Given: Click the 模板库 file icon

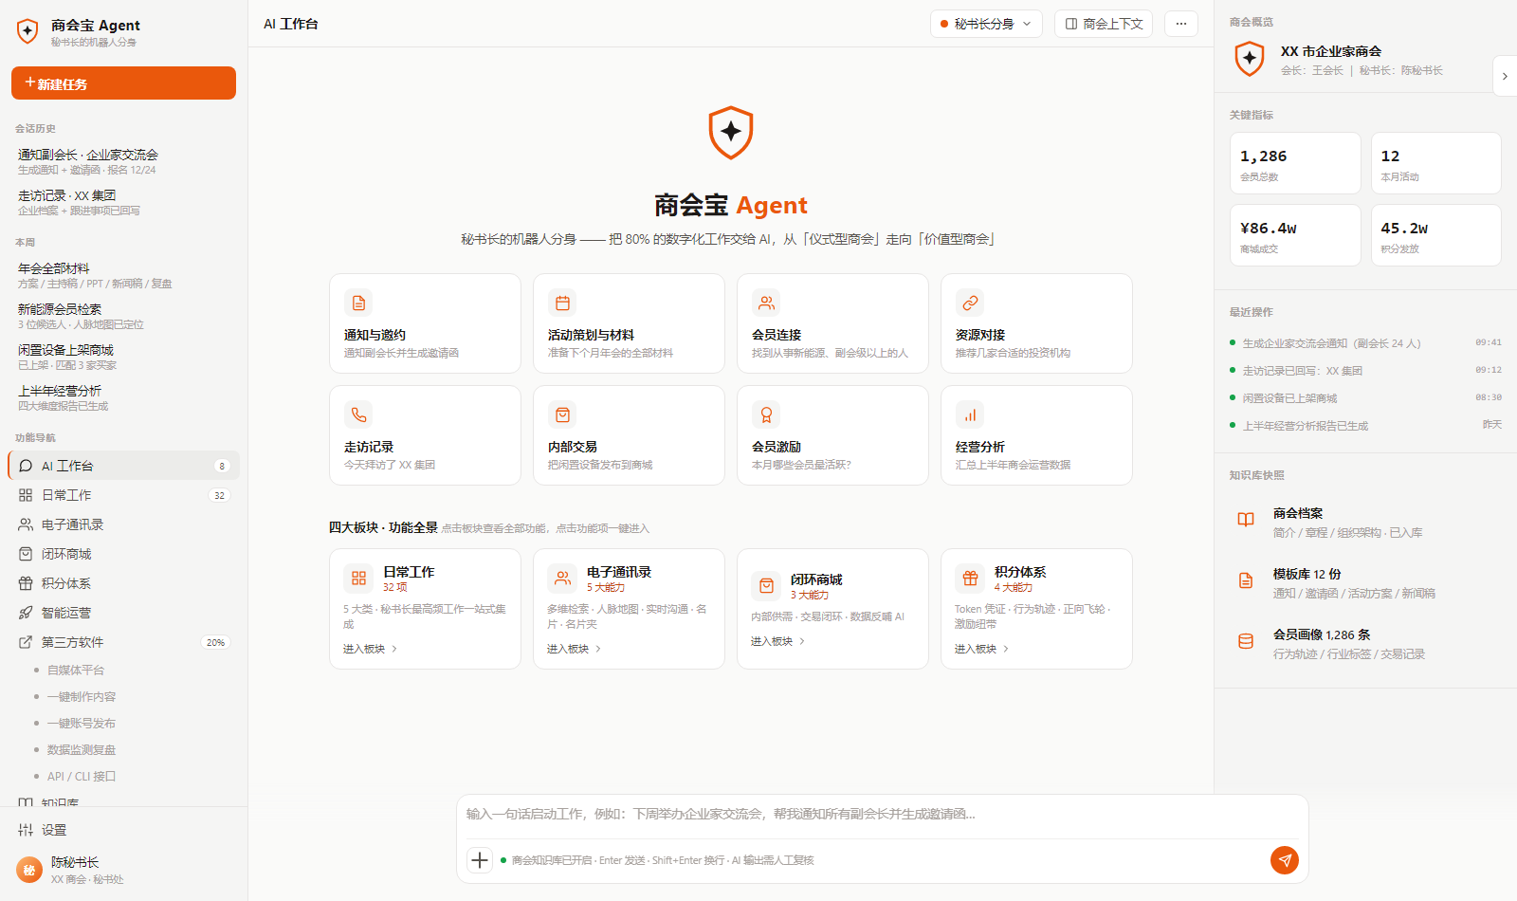Looking at the screenshot, I should pos(1246,580).
